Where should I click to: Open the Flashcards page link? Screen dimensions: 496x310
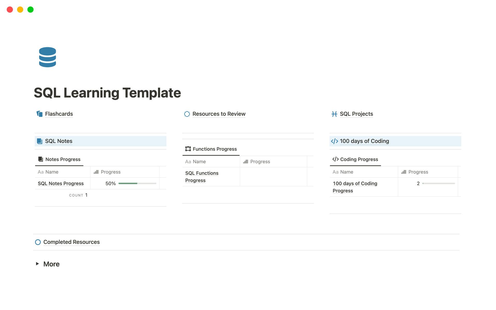point(59,114)
